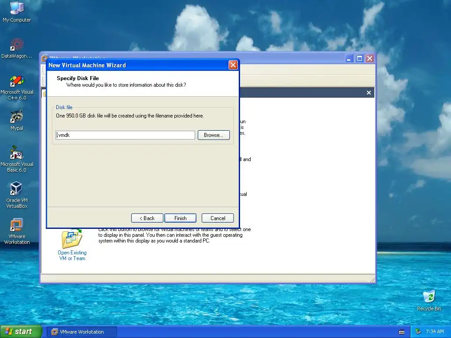
Task: Open My Computer desktop icon
Action: [17, 11]
